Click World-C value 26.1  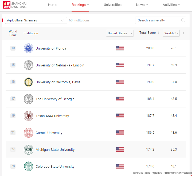(174, 48)
